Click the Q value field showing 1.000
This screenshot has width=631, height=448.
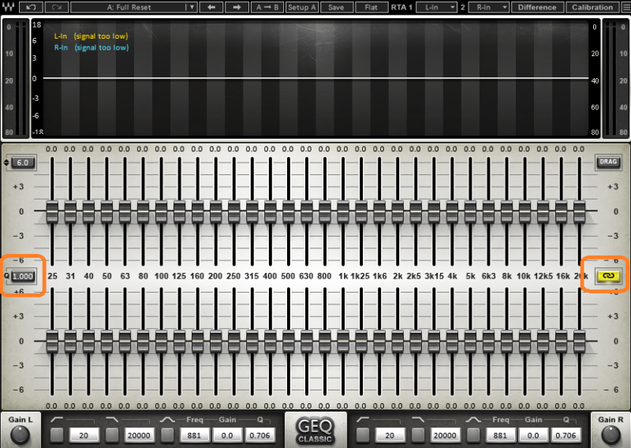(23, 276)
